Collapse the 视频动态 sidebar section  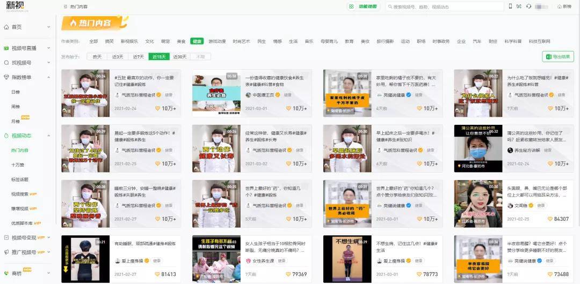48,136
